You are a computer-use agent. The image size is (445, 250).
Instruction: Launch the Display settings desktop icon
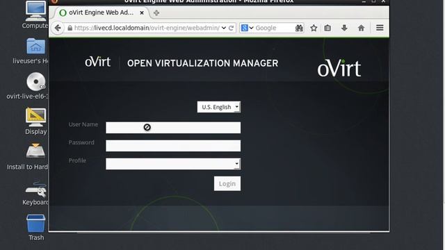[35, 117]
